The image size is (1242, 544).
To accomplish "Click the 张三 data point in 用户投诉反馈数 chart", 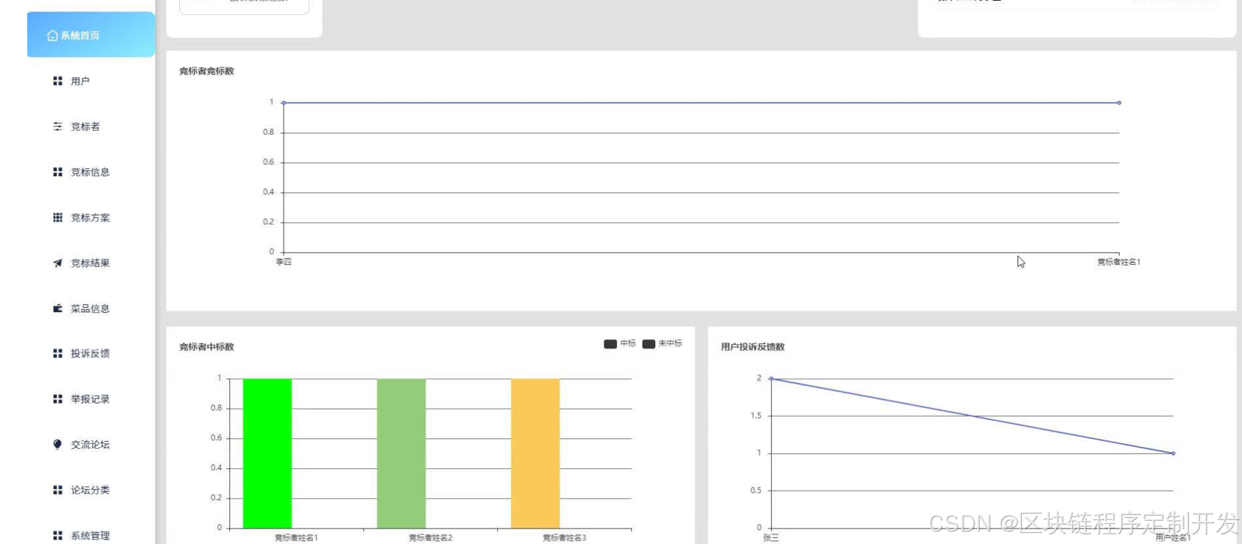I will (x=771, y=379).
